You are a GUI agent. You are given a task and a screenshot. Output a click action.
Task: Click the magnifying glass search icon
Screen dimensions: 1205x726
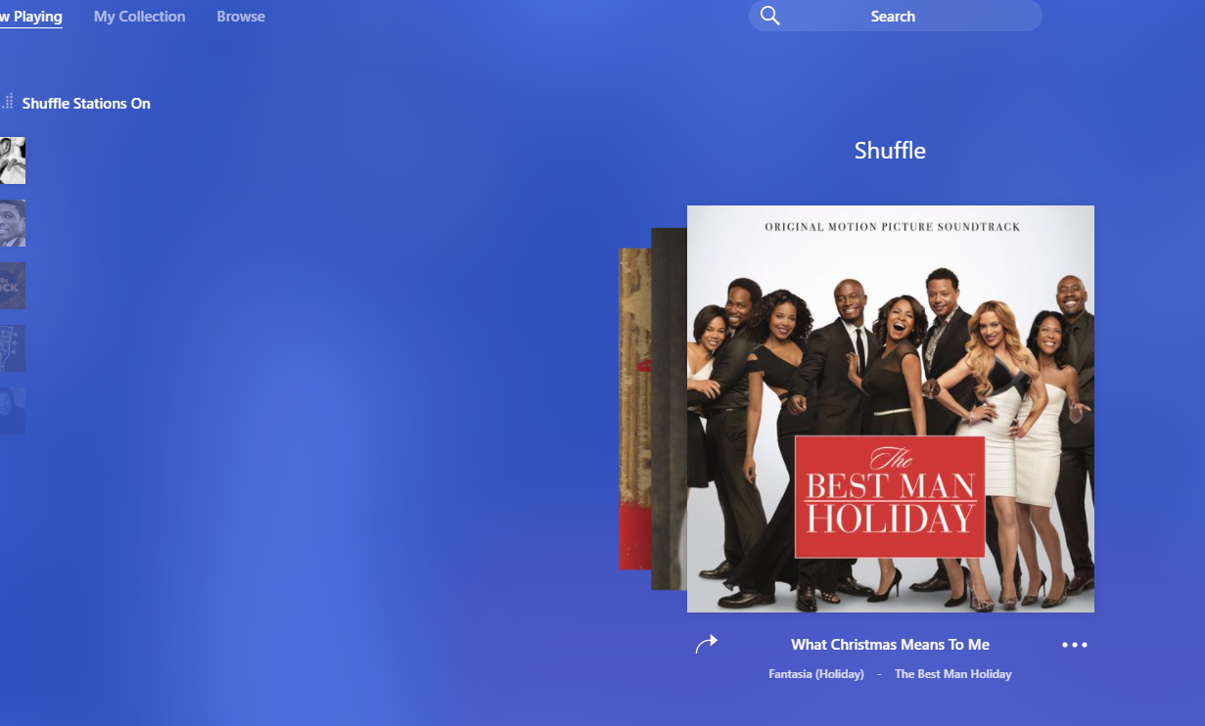pos(770,16)
